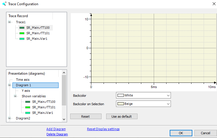The height and width of the screenshot is (138, 217).
Task: Click the rTT101 color icon under Shown variables
Action: click(28, 107)
